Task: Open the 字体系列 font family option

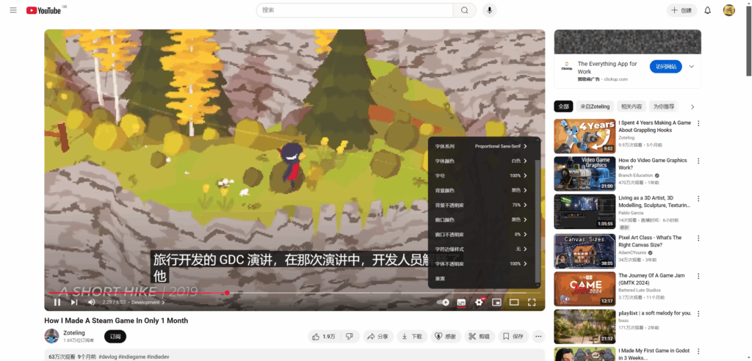Action: point(482,146)
